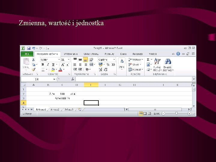Open the cell borders menu
This screenshot has width=216, height=162.
46,69
